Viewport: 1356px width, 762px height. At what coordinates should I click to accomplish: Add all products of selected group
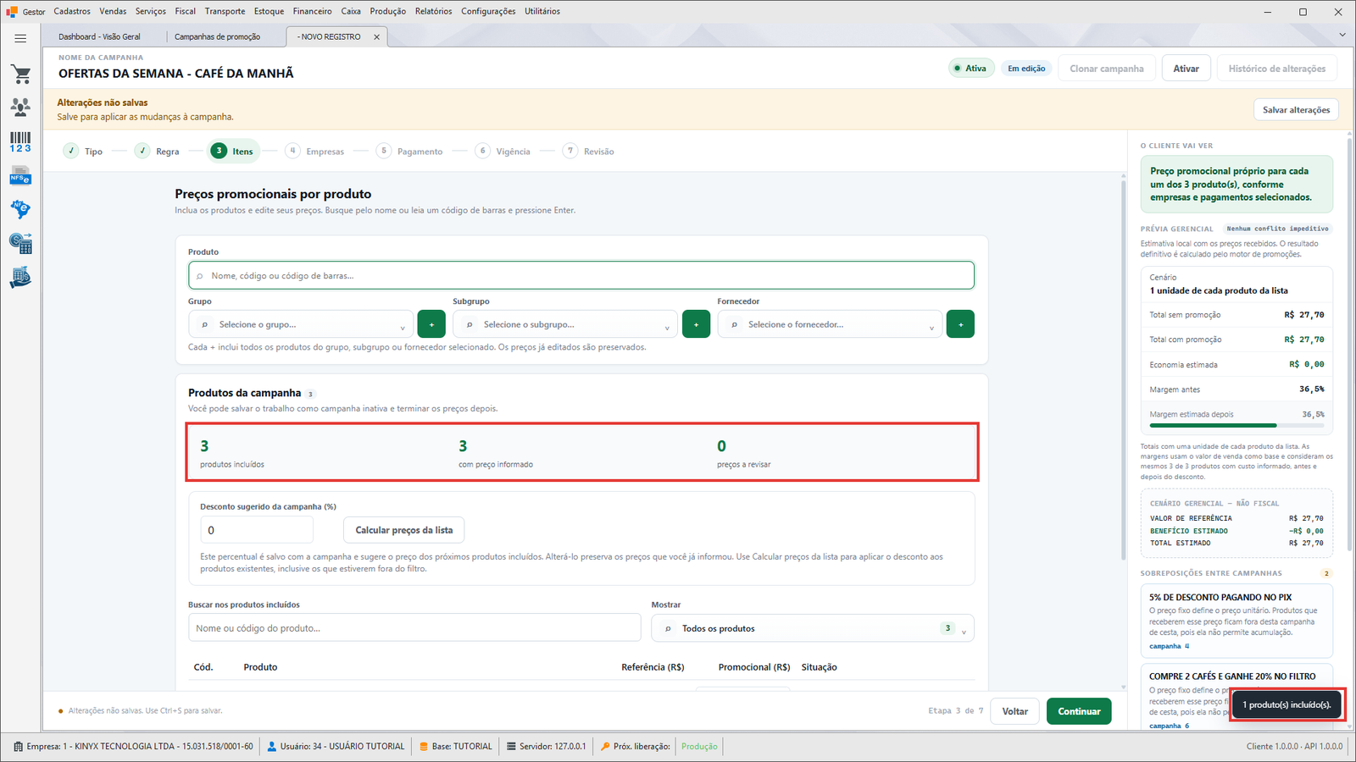[431, 324]
